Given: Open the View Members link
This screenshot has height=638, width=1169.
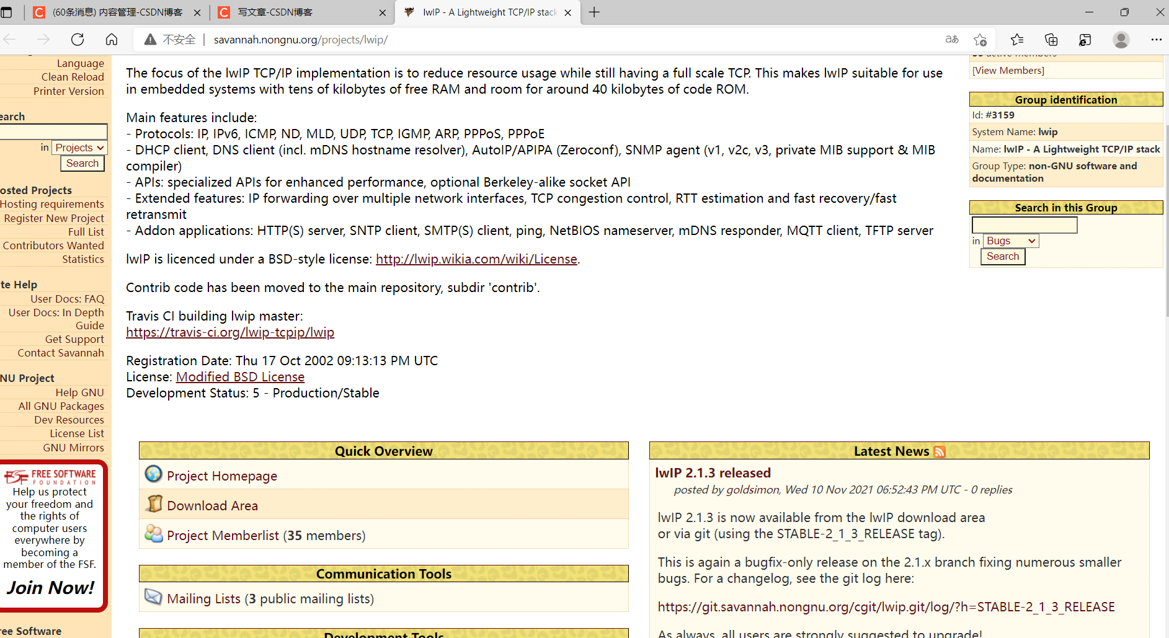Looking at the screenshot, I should (1008, 71).
